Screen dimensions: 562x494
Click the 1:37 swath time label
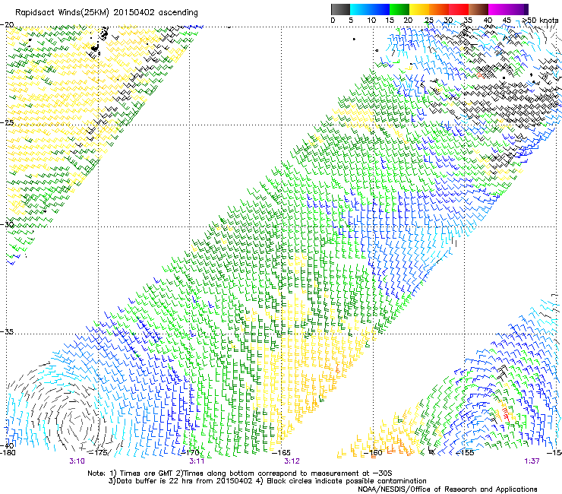[532, 461]
